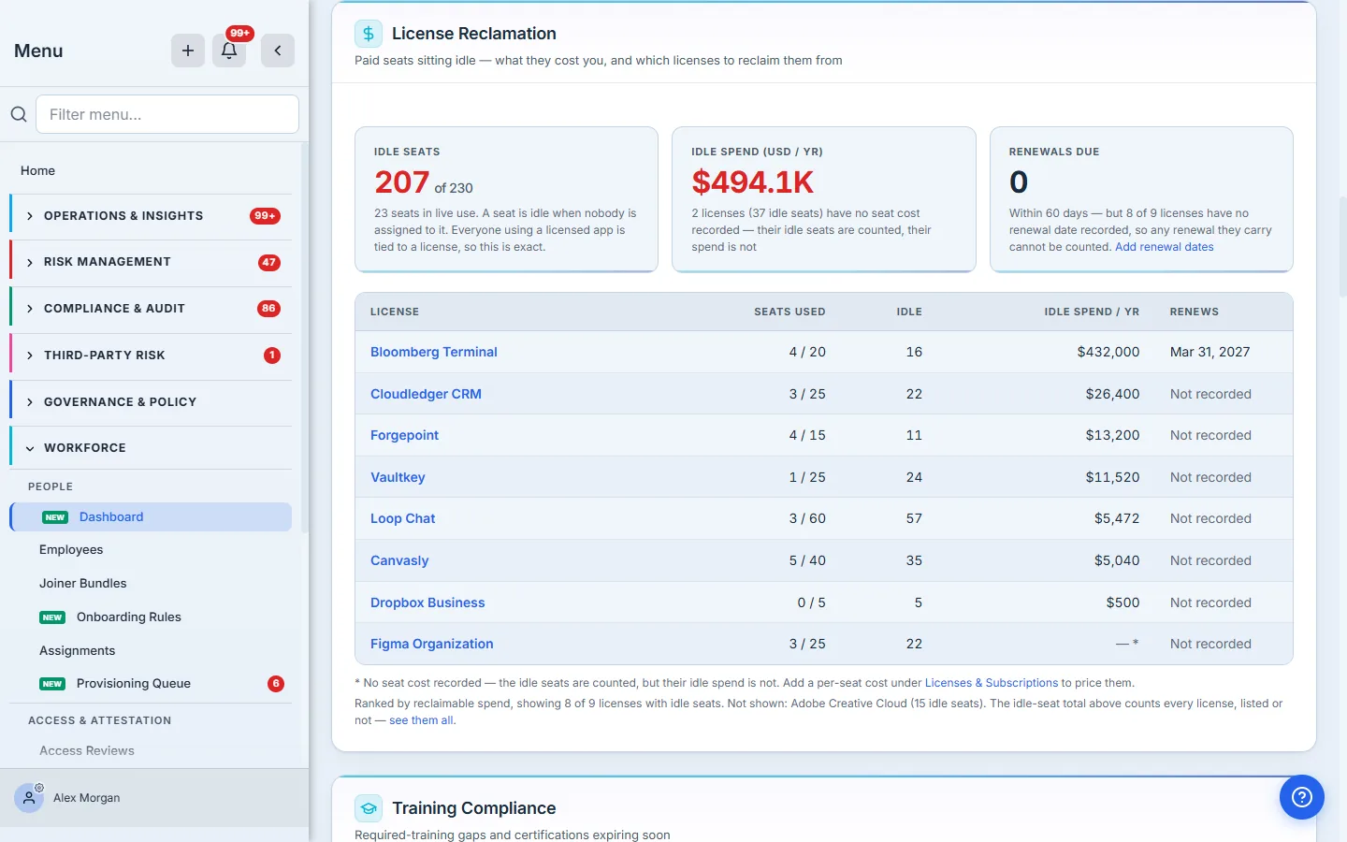
Task: Click the Idle Spend / Yr column header
Action: coord(1092,312)
